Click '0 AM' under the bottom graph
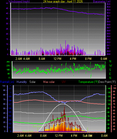This screenshot has width=117, height=139. point(104,136)
